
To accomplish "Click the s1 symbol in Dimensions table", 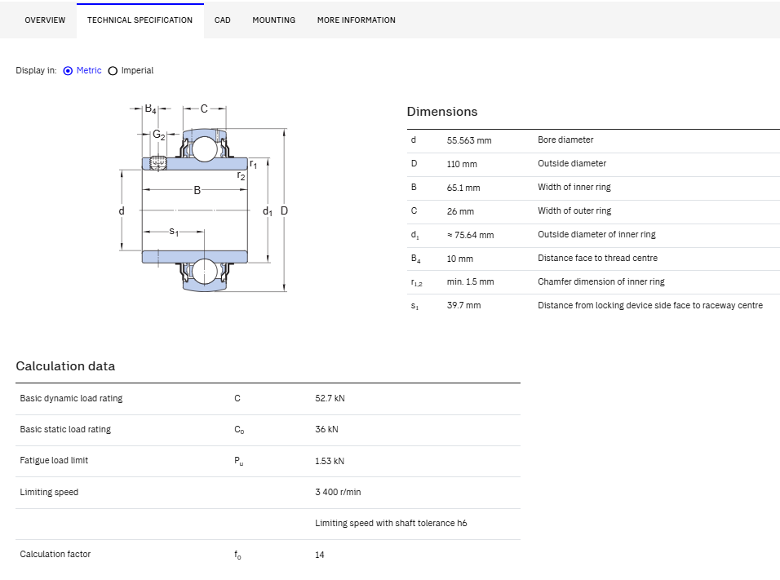I will pyautogui.click(x=414, y=306).
